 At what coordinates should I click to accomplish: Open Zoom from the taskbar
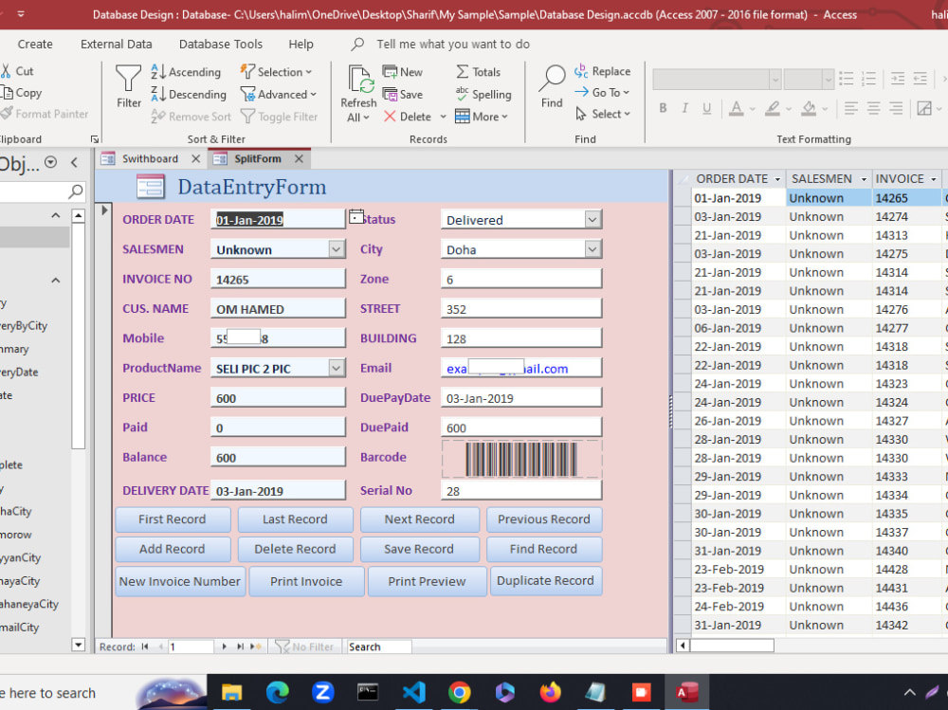click(x=322, y=692)
